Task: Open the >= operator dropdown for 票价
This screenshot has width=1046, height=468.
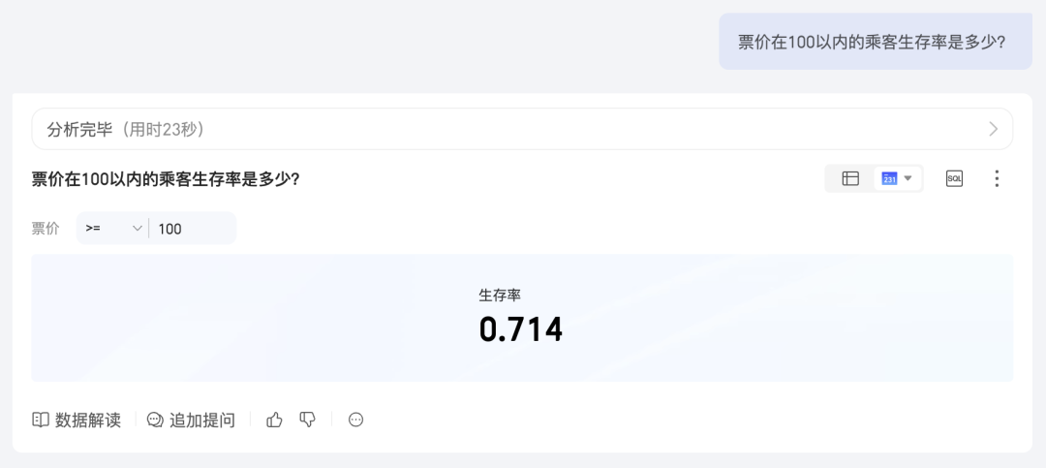Action: 113,229
